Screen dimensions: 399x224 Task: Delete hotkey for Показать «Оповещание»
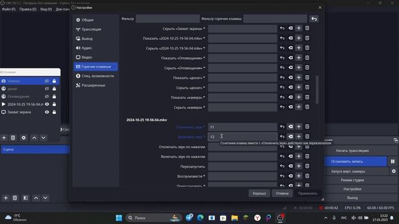pyautogui.click(x=307, y=58)
